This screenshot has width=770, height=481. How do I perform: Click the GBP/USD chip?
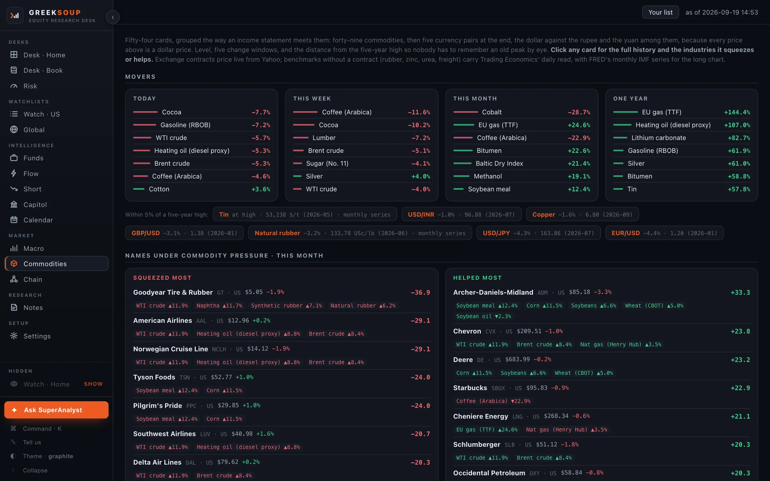(x=184, y=233)
